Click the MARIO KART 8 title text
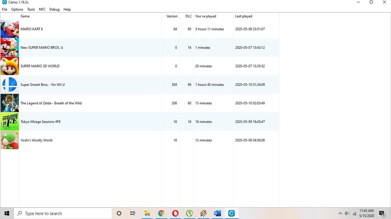 (x=32, y=29)
